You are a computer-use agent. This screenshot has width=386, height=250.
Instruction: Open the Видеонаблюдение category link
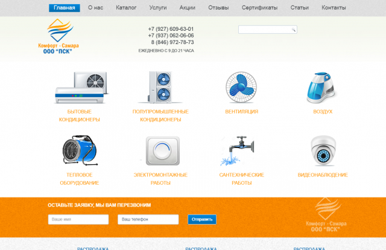[323, 175]
